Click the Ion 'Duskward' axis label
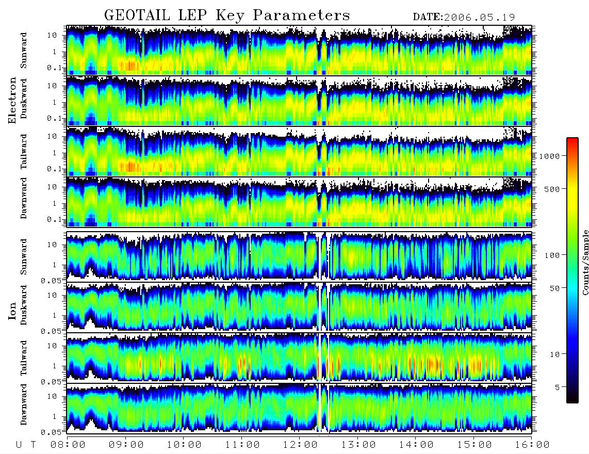 [x=24, y=305]
